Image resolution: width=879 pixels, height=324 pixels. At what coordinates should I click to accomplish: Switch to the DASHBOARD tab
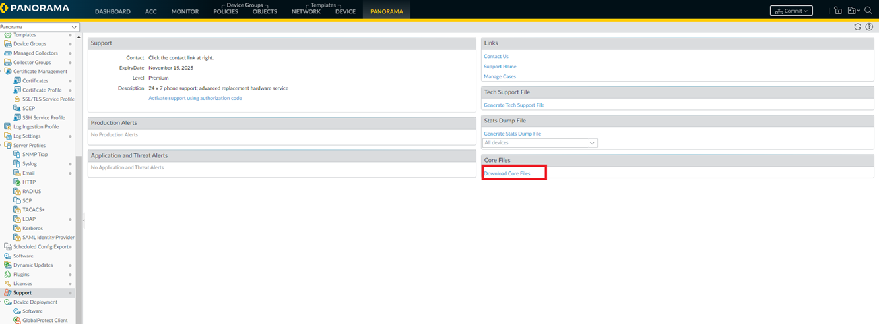point(113,11)
